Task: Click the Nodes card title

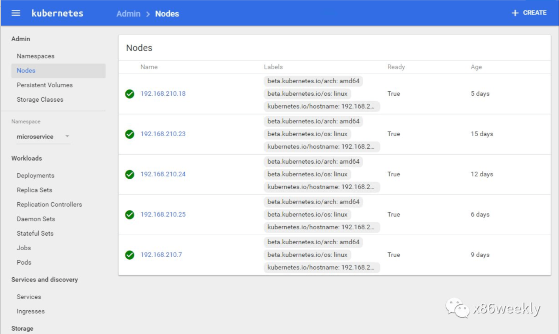Action: pyautogui.click(x=139, y=48)
